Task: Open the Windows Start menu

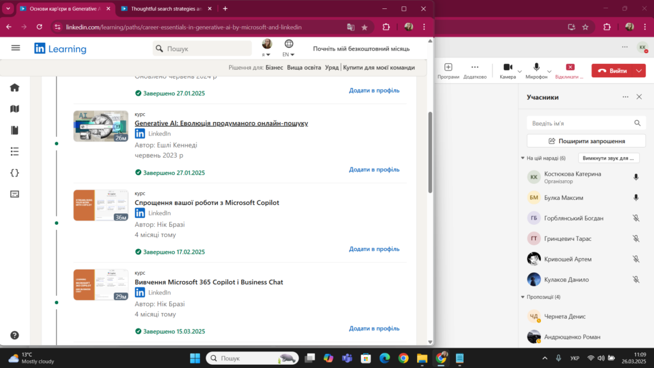Action: 195,358
